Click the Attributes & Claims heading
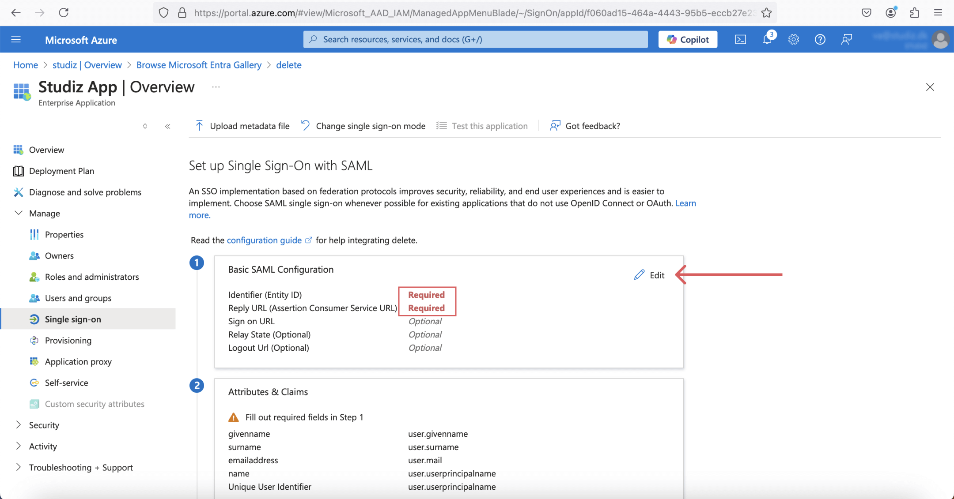This screenshot has width=954, height=499. coord(268,392)
